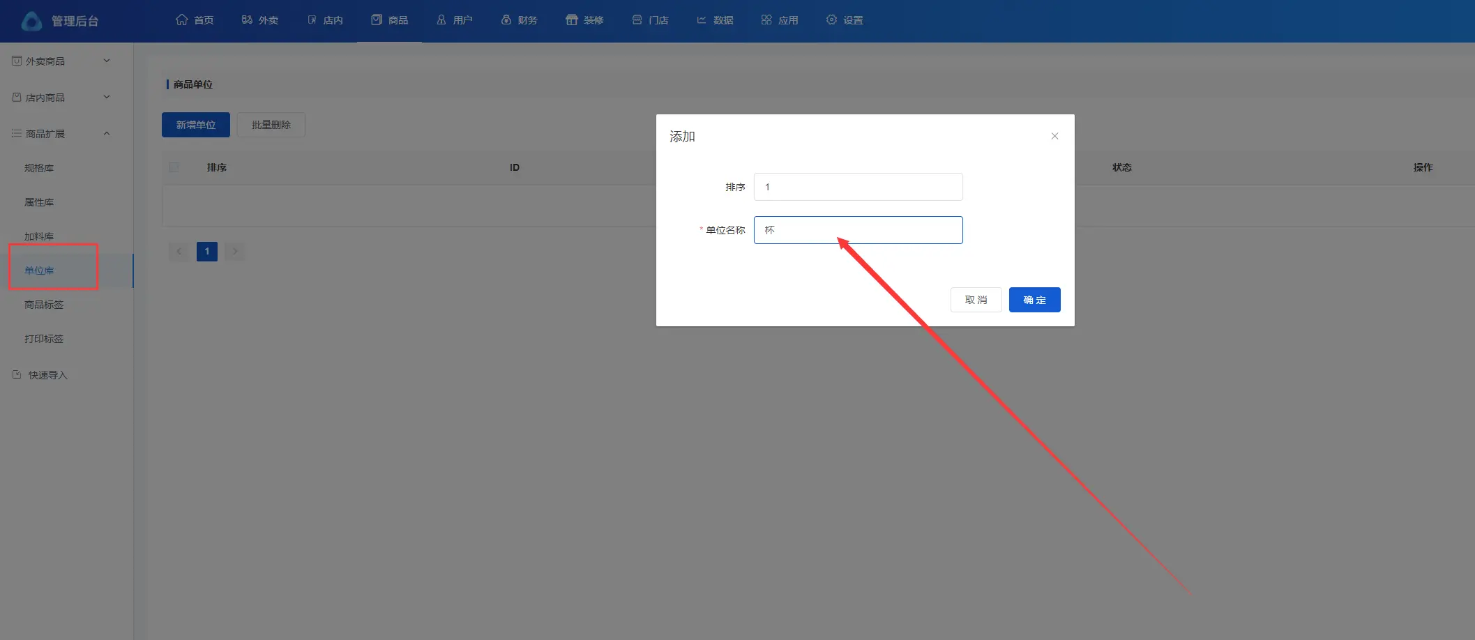Tick the select-all checkbox in table header

tap(174, 167)
